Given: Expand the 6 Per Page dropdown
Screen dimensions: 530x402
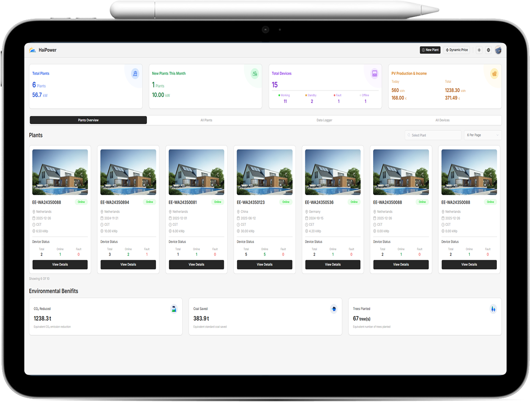Looking at the screenshot, I should coord(482,135).
